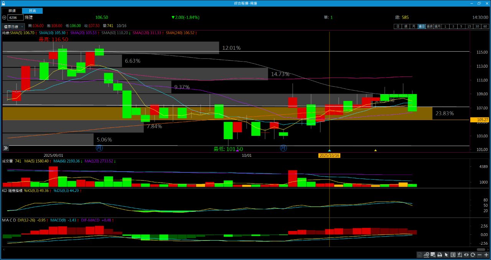Image resolution: width=491 pixels, height=260 pixels.
Task: Select the 還日 period button
Action: coord(422,26)
